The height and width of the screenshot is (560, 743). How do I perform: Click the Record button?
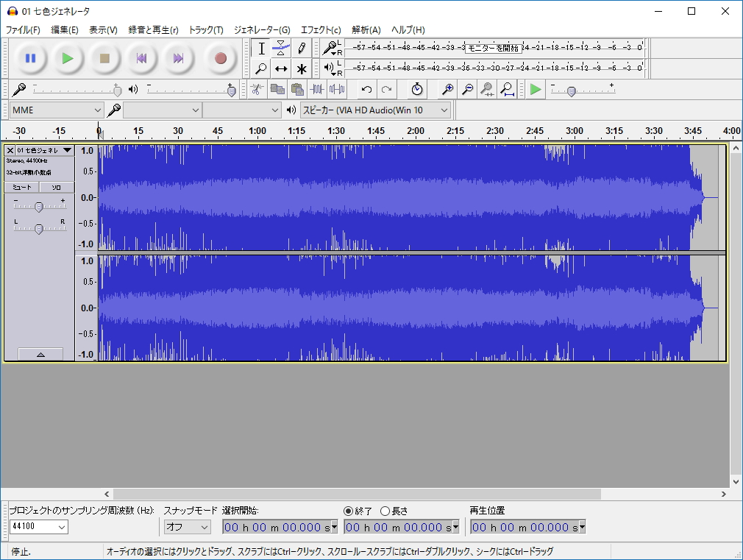click(220, 58)
